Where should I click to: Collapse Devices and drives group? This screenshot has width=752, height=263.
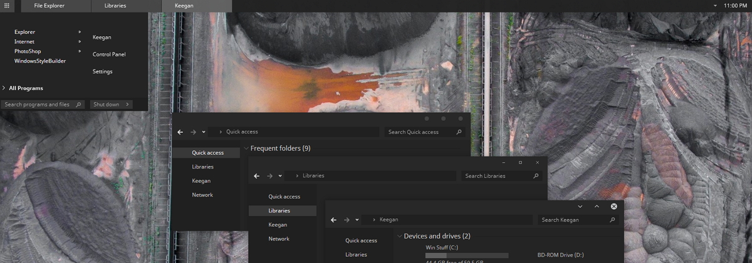tap(399, 236)
